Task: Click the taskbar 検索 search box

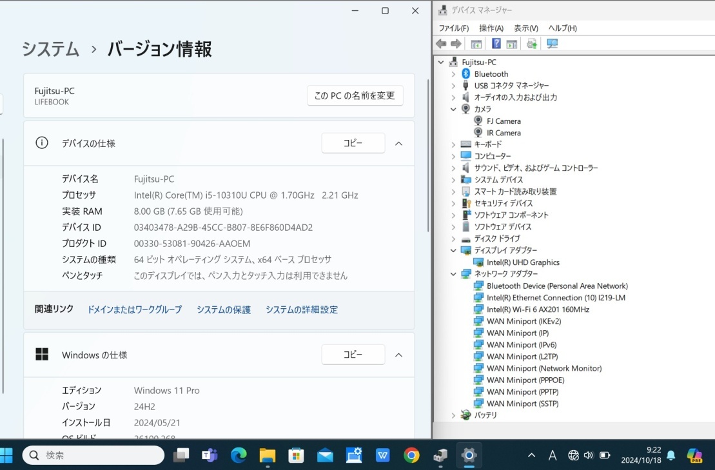Action: point(93,455)
